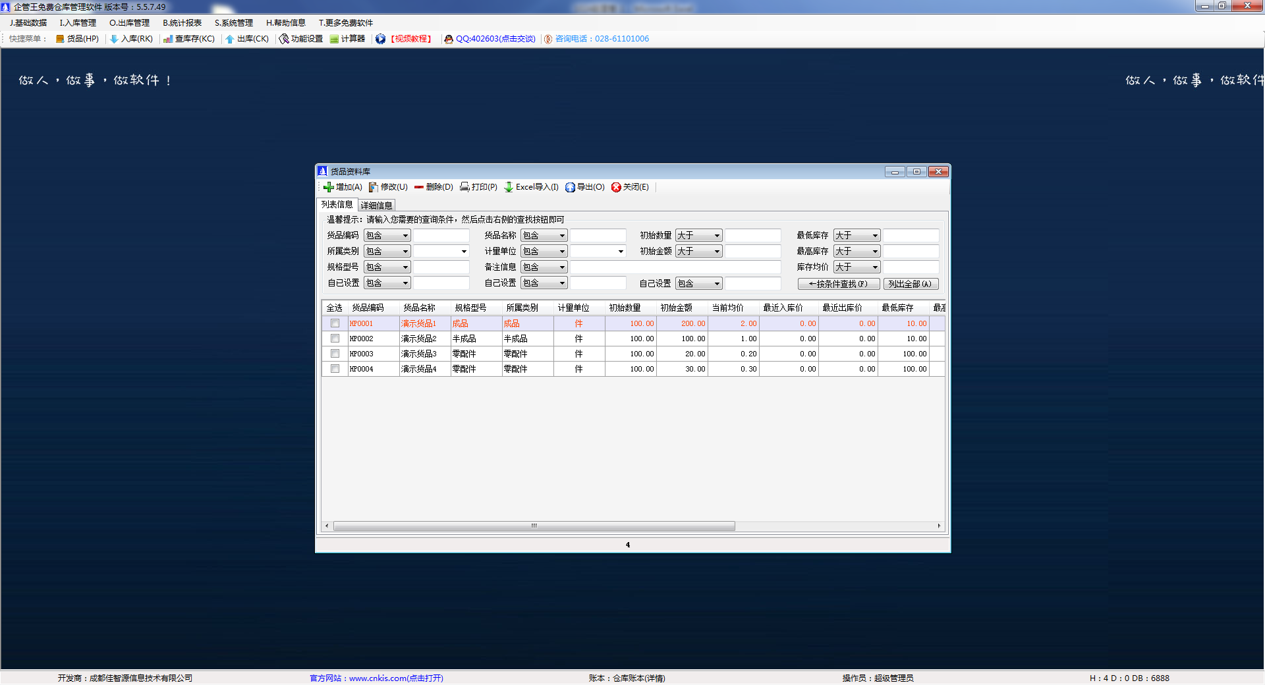Screen dimensions: 1265x685
Task: Open the 出库(CK) quick shortcut
Action: (247, 39)
